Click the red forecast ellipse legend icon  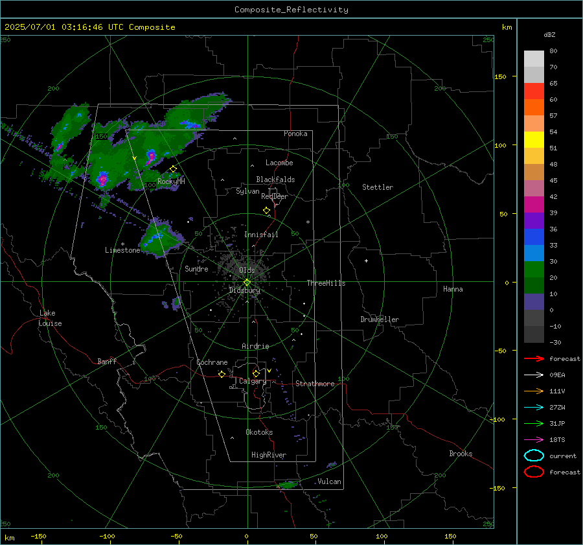[x=534, y=472]
